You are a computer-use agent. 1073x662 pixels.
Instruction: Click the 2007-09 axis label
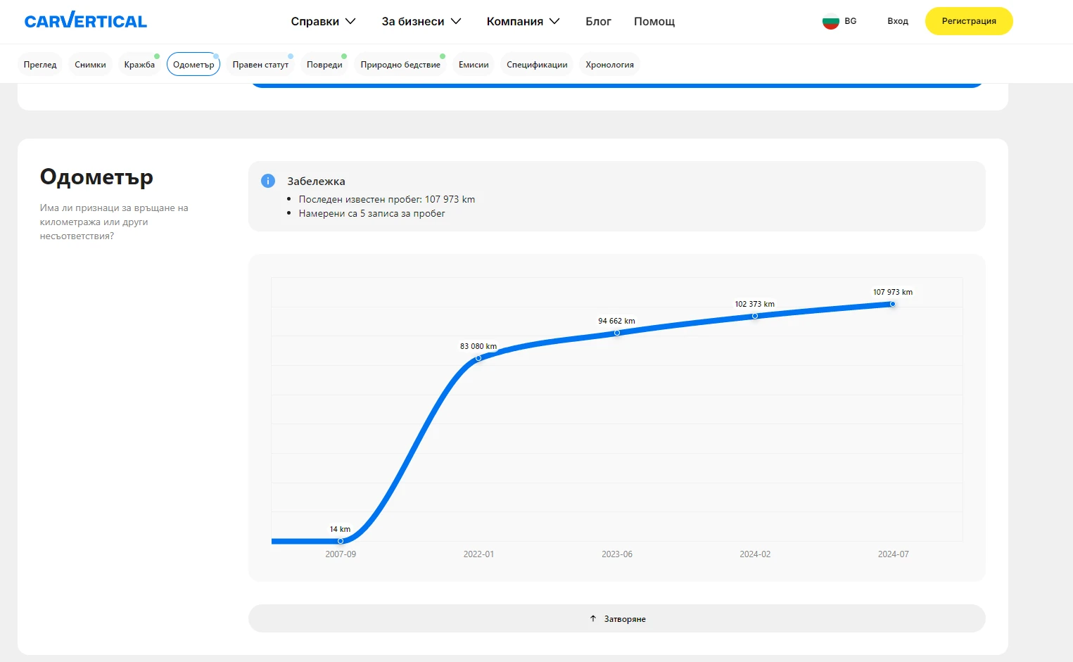(x=341, y=554)
